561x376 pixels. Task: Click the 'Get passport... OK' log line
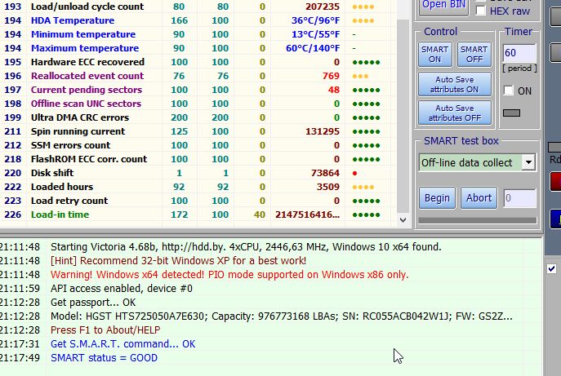[x=93, y=303]
